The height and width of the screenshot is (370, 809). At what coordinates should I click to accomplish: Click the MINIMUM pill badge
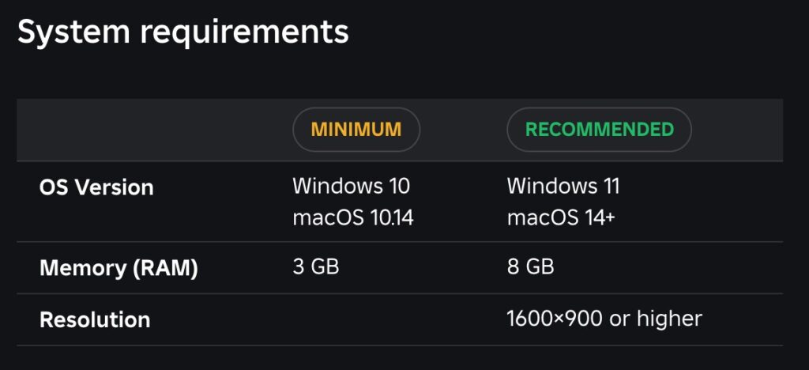pyautogui.click(x=356, y=130)
